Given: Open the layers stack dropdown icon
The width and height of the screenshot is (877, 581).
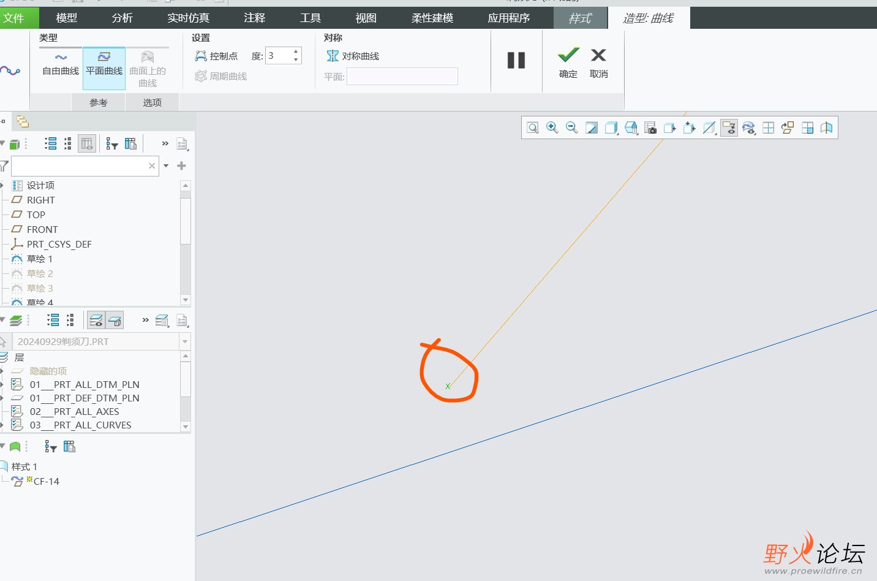Looking at the screenshot, I should (x=16, y=320).
